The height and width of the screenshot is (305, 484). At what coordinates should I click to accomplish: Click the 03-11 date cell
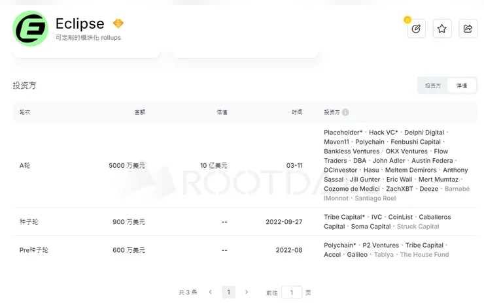click(x=294, y=165)
